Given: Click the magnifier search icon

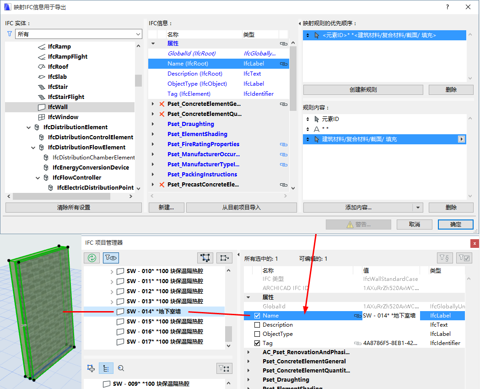Looking at the screenshot, I should tap(121, 368).
